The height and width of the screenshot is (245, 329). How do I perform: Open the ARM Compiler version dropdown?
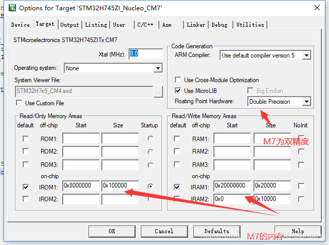[306, 55]
